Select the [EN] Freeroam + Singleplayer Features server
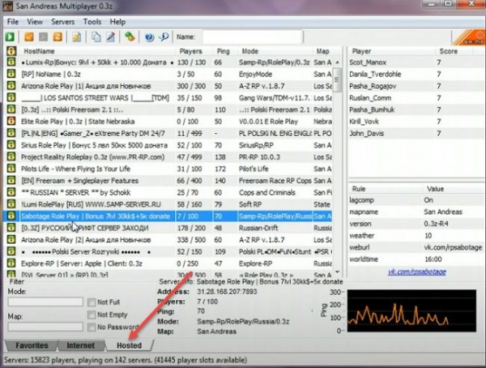Viewport: 486px width, 368px height. pos(169,181)
